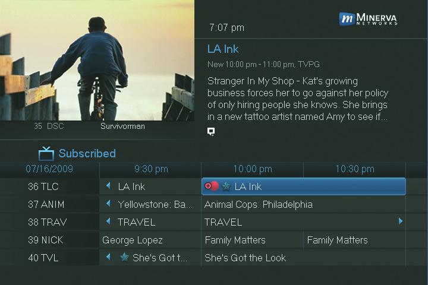Open She's Got the Look at 10:00 pm
The image size is (428, 285).
click(245, 258)
